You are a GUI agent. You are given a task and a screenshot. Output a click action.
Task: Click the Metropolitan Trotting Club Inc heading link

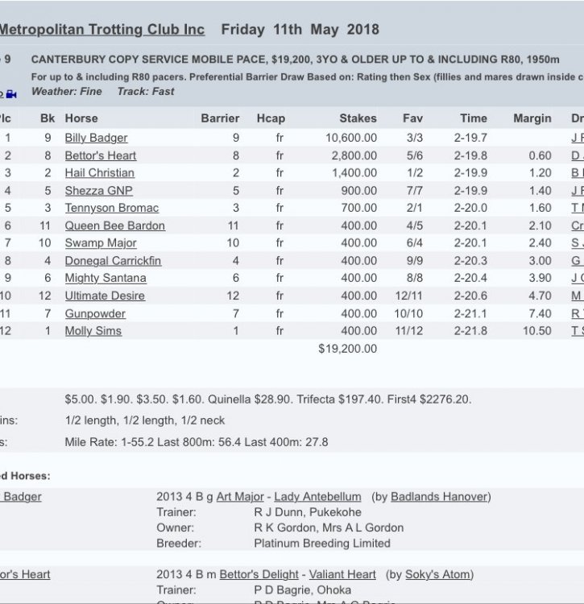tap(101, 30)
